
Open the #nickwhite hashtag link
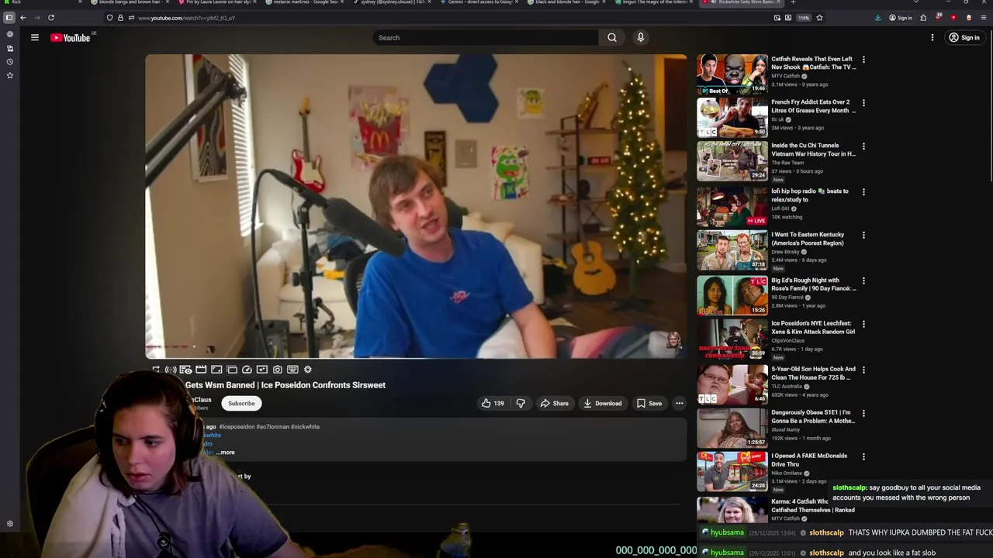[305, 426]
